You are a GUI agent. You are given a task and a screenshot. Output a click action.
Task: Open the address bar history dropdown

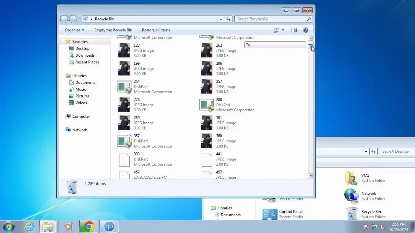click(221, 19)
